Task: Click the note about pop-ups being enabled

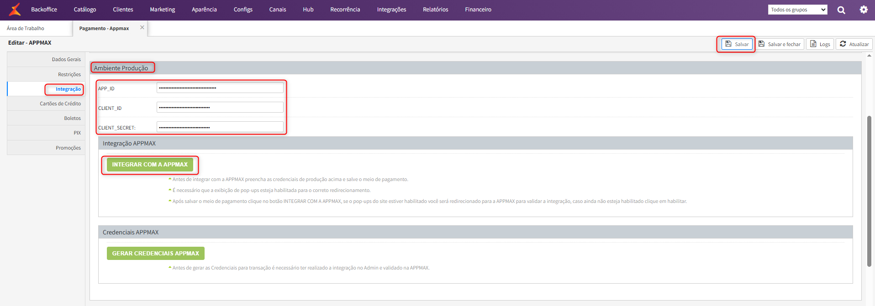Action: 271,190
